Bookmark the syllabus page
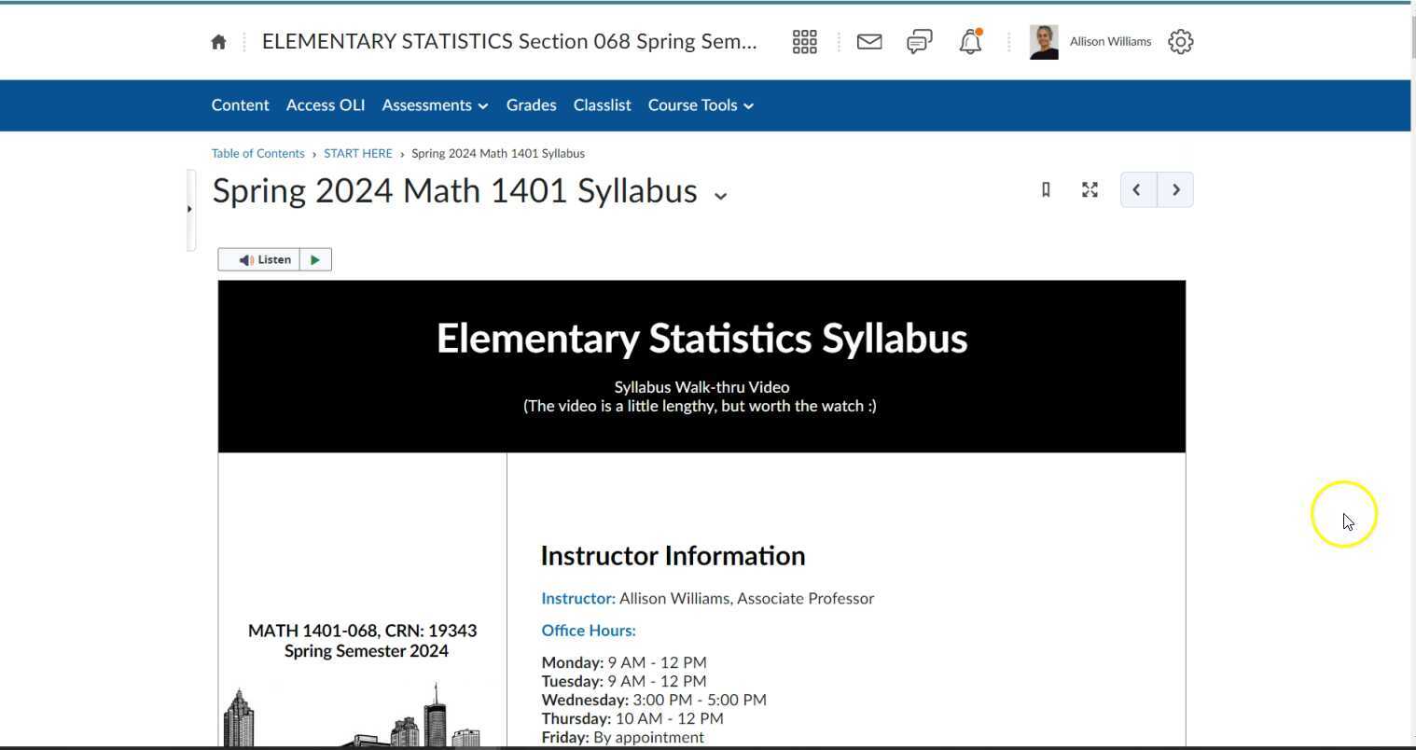Image resolution: width=1416 pixels, height=750 pixels. 1046,189
